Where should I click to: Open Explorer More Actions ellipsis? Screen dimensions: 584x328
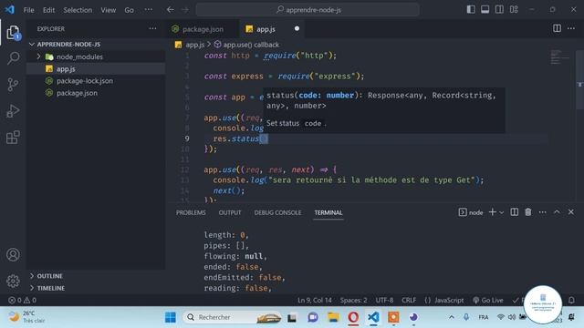[152, 28]
